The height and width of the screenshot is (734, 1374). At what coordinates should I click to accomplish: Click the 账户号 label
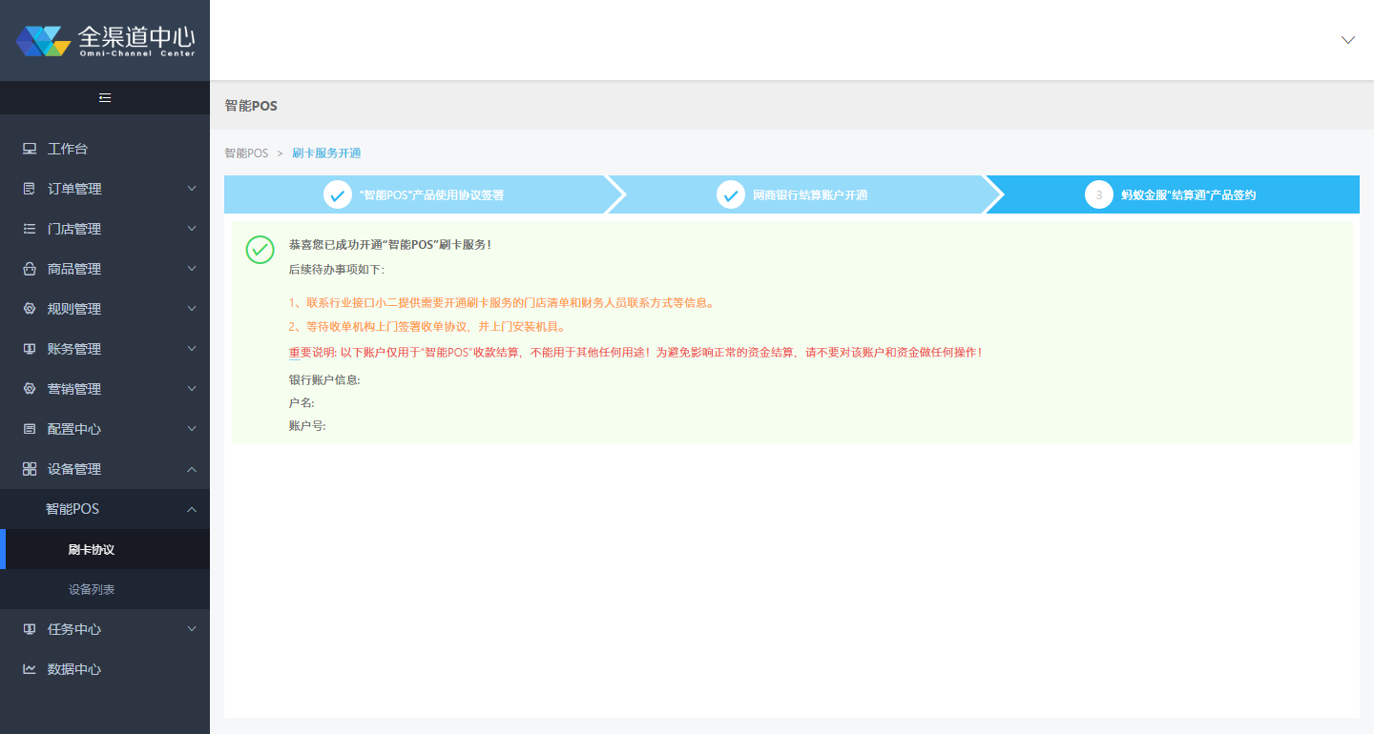pyautogui.click(x=307, y=425)
